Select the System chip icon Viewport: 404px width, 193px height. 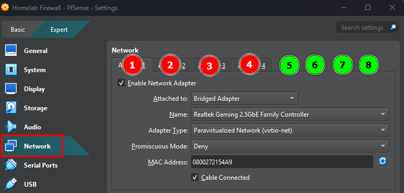11,69
